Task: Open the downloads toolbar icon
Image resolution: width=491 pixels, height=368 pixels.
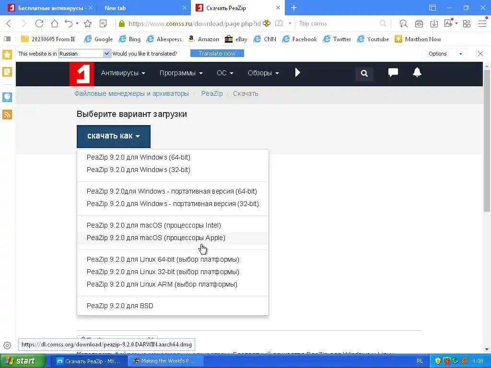Action: [434, 23]
